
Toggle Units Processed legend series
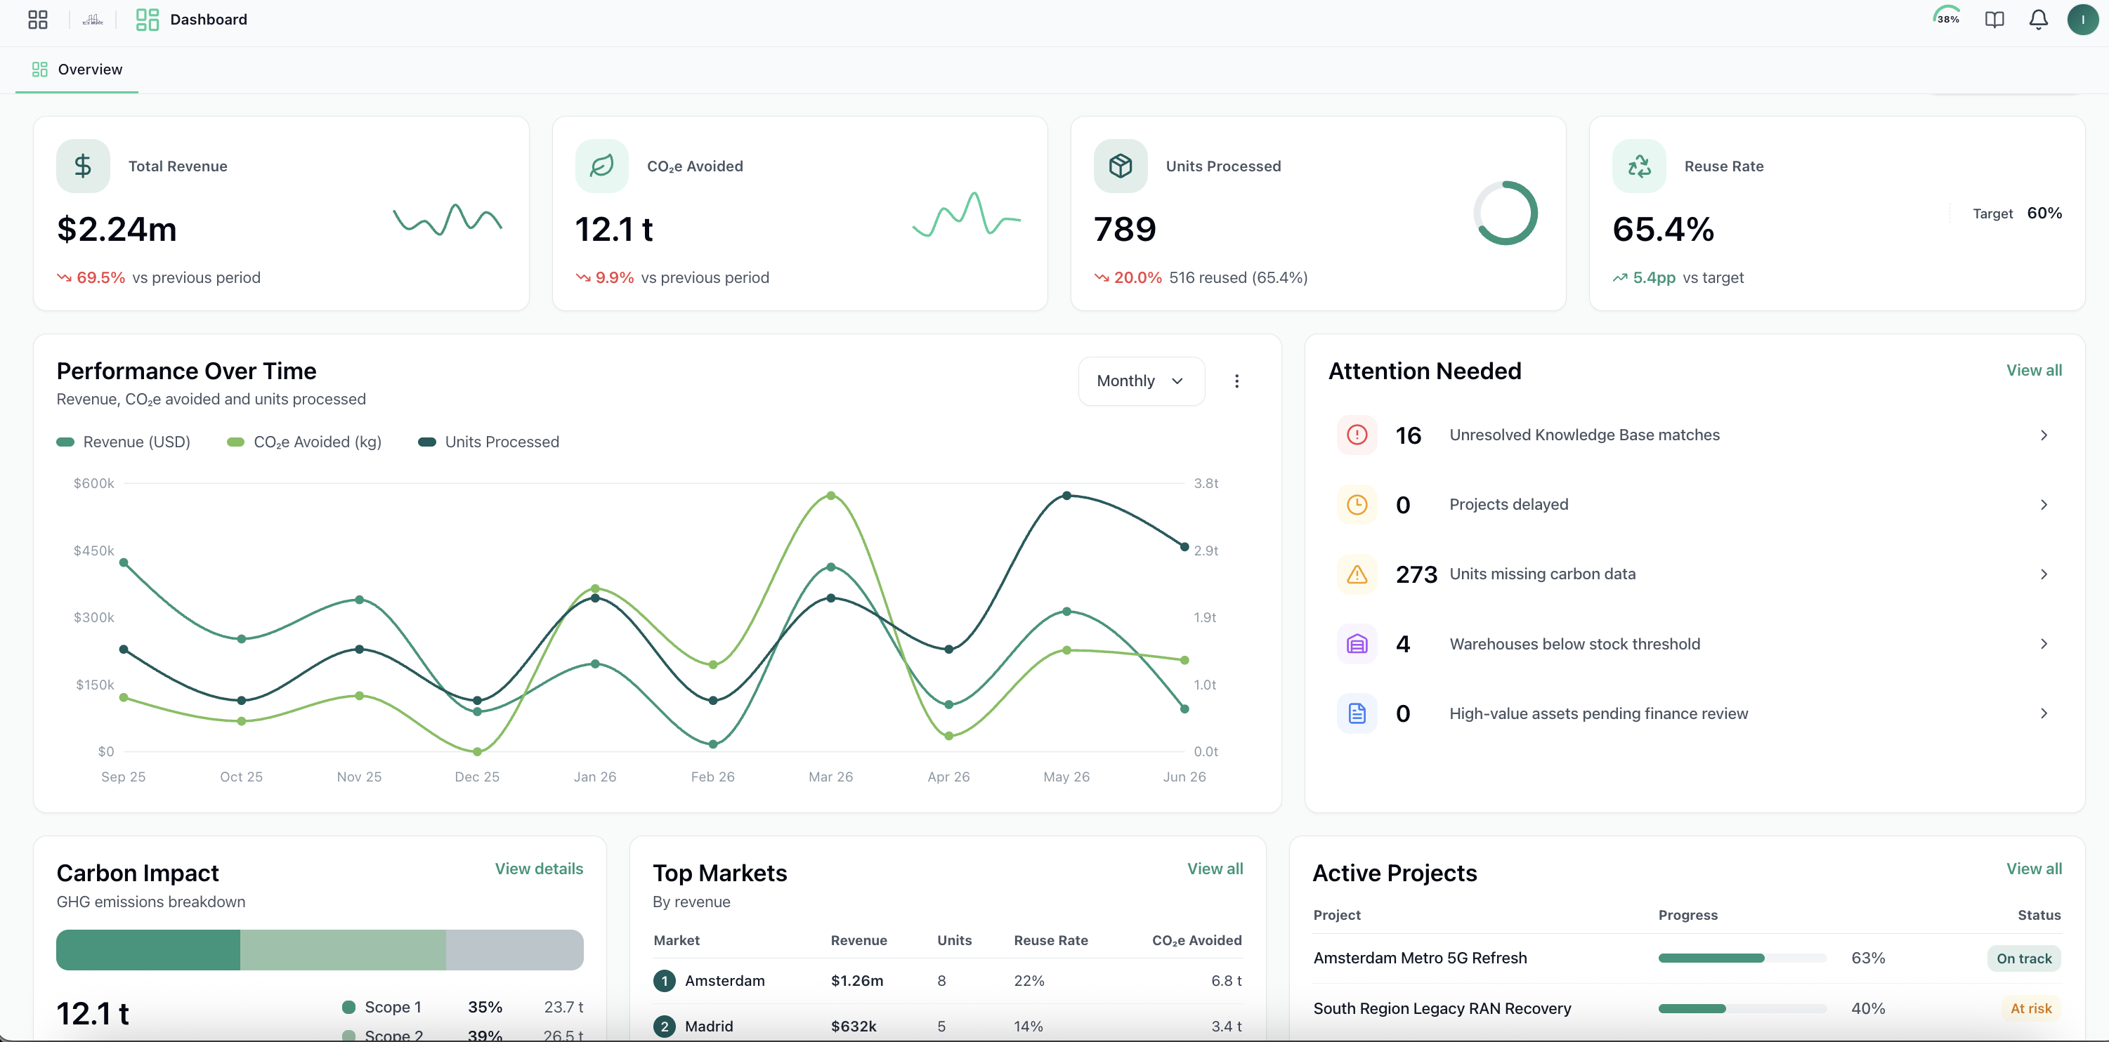[x=489, y=442]
